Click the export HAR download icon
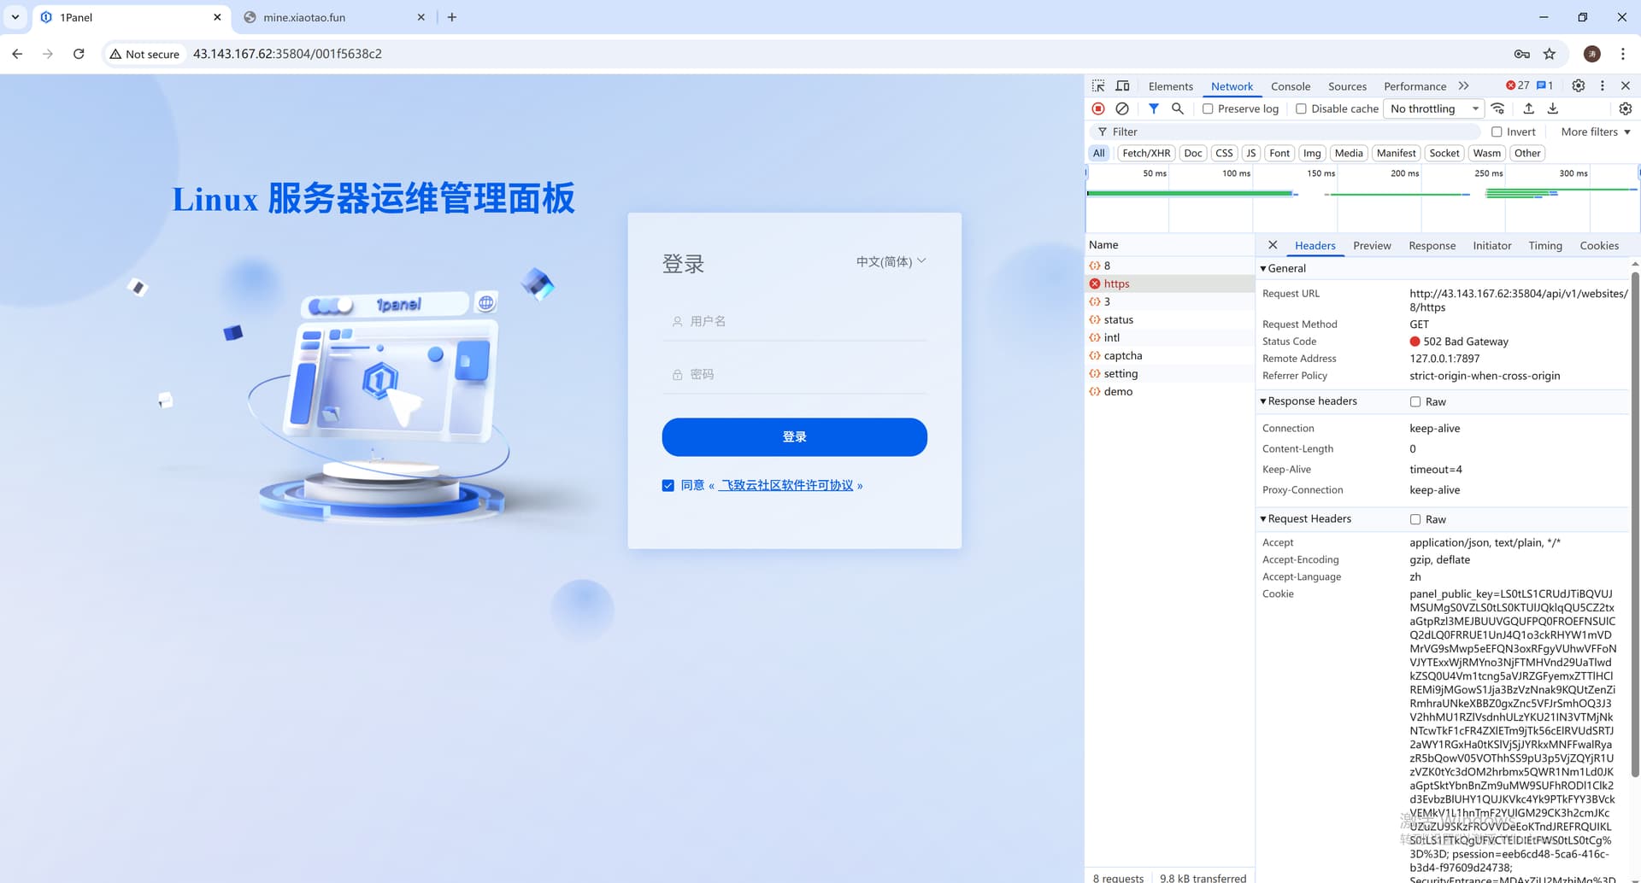1641x883 pixels. [x=1553, y=108]
